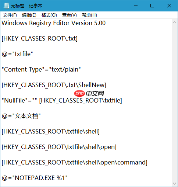
Task: Minimize the Notepad window
Action: [136, 6]
